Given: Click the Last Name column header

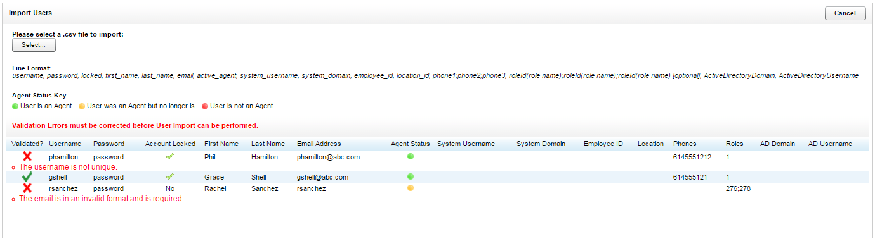Looking at the screenshot, I should click(x=268, y=144).
